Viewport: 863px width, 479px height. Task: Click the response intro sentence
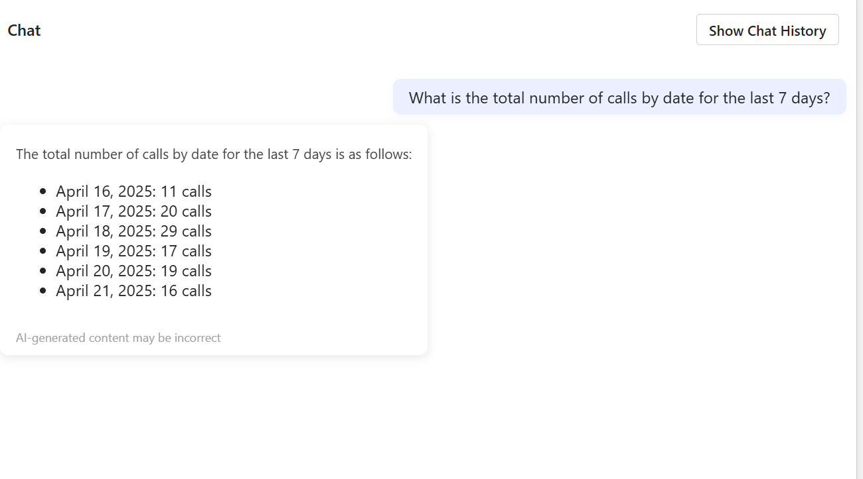(214, 154)
